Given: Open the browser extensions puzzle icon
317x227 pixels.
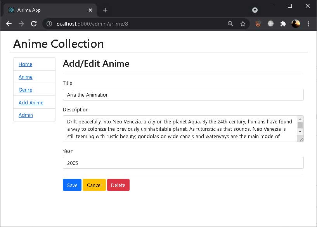Looking at the screenshot, I should point(283,23).
